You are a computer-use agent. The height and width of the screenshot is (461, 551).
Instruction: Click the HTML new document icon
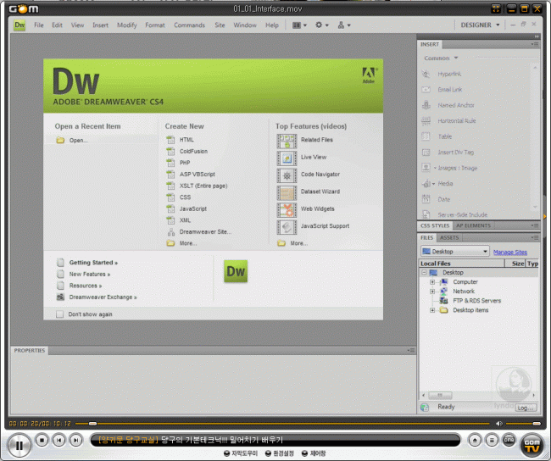coord(170,140)
